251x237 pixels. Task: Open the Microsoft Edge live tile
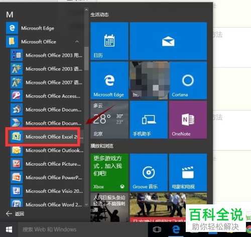(x=109, y=80)
